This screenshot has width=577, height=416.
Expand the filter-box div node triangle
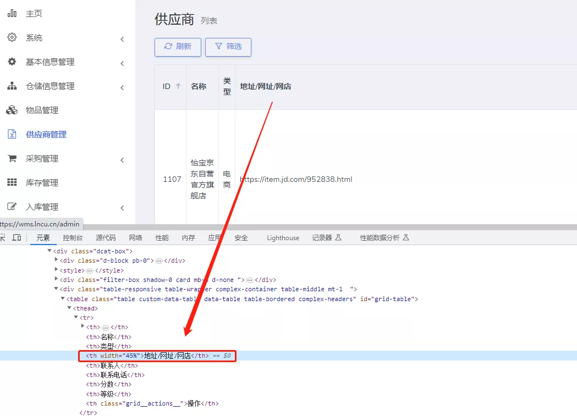click(56, 280)
